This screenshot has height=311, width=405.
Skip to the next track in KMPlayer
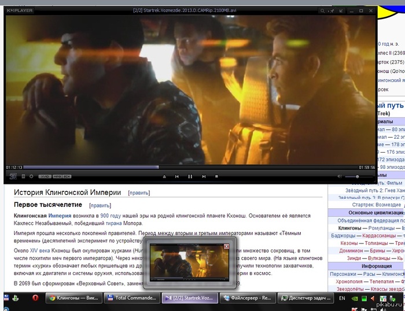[x=204, y=176]
